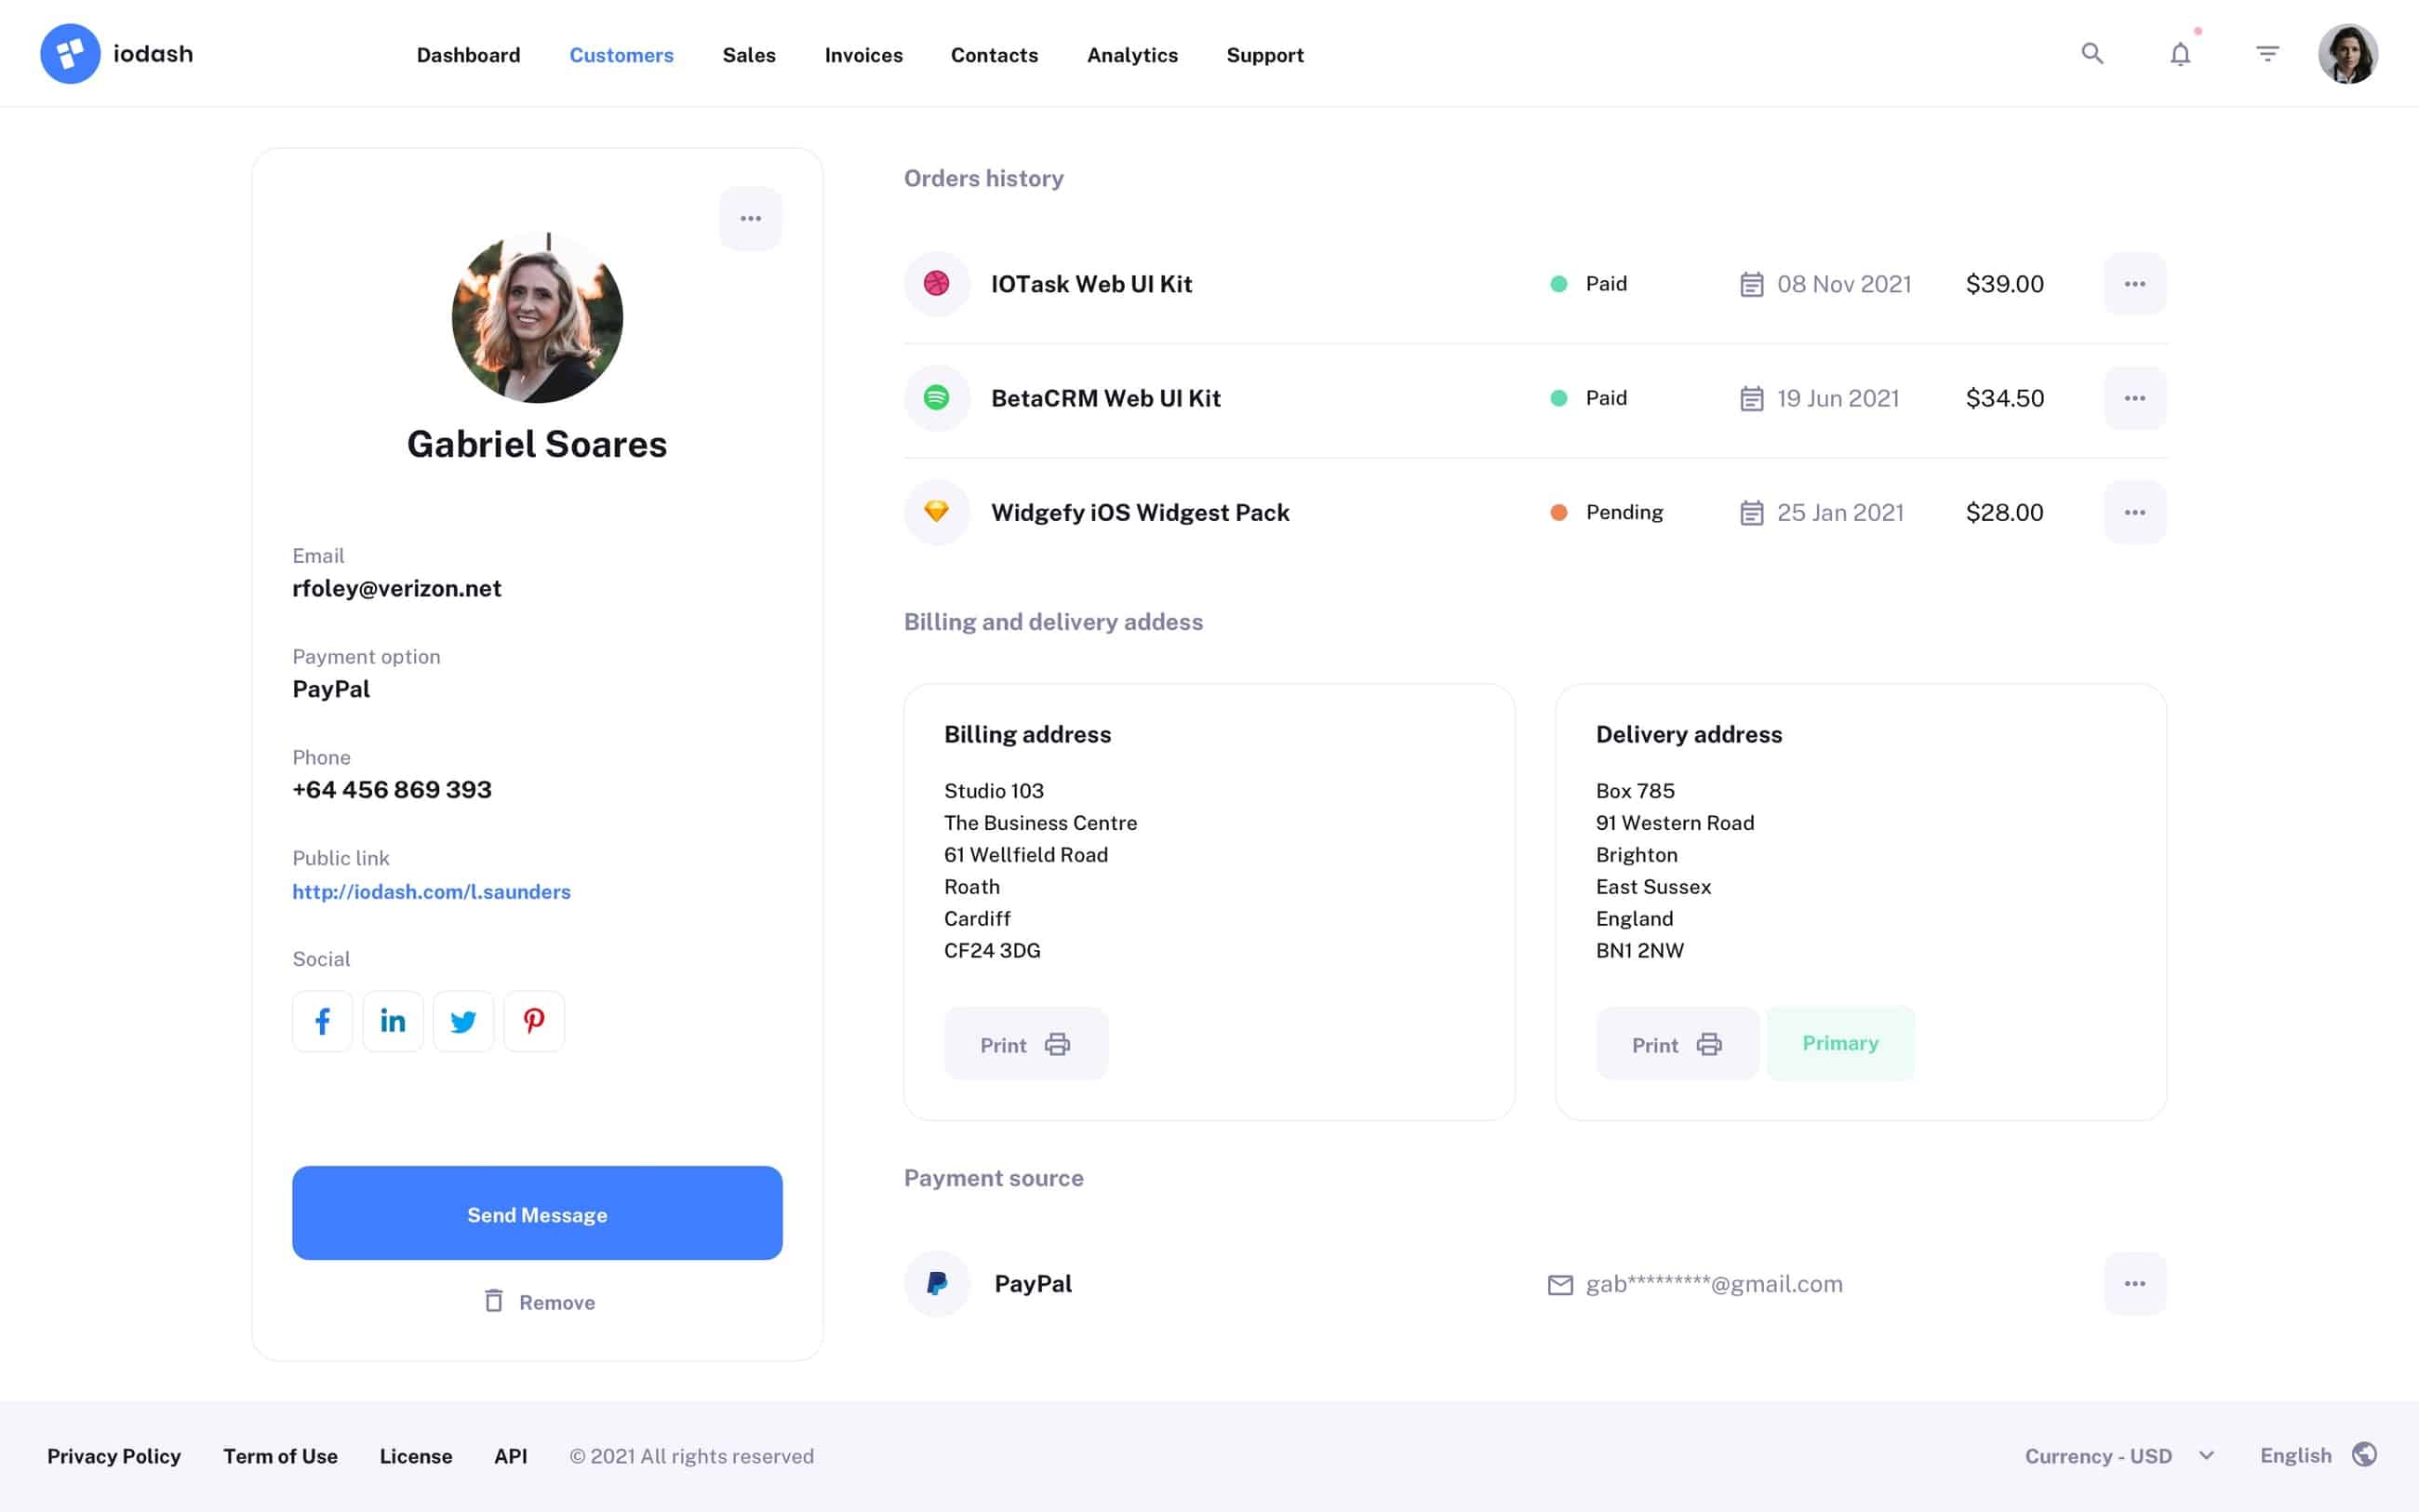Mark Delivery address as Primary

click(1840, 1043)
